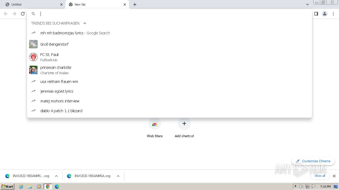Close the downloads bar
Screen dimensions: 339x190
pyautogui.click(x=334, y=176)
